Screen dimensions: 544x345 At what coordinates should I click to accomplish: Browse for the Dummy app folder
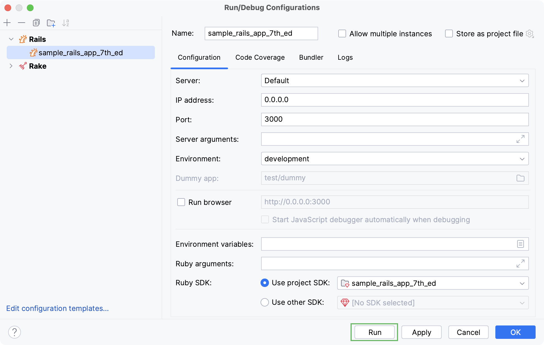[521, 178]
